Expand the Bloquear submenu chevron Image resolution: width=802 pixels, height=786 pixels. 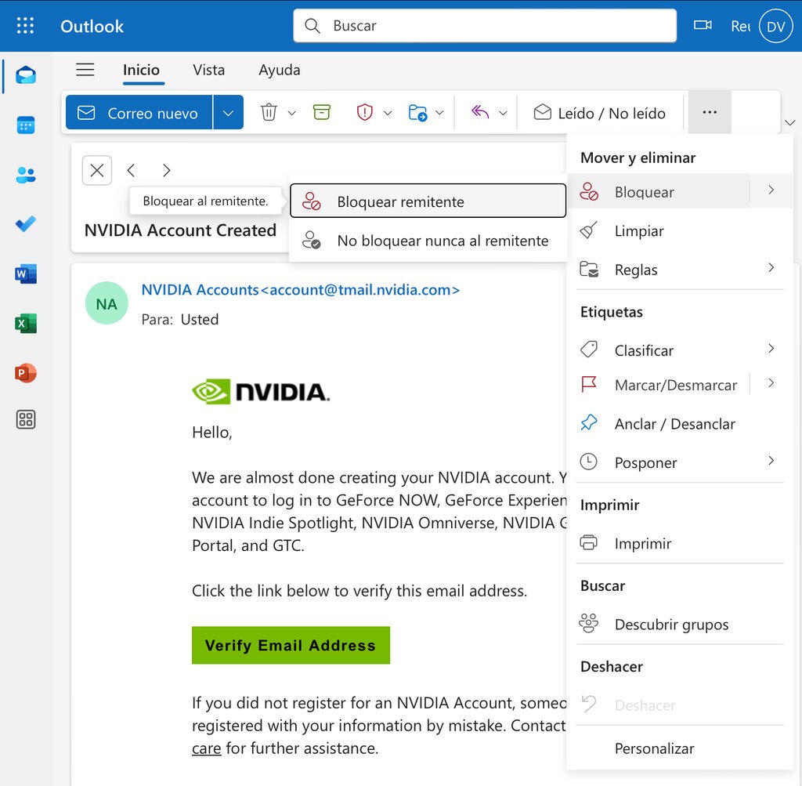(x=771, y=191)
